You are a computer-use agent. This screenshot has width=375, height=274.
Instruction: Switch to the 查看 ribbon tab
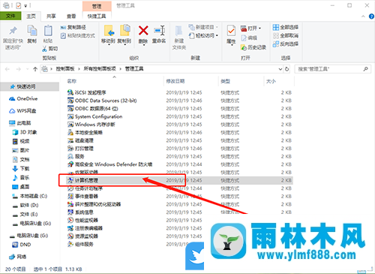pyautogui.click(x=71, y=17)
